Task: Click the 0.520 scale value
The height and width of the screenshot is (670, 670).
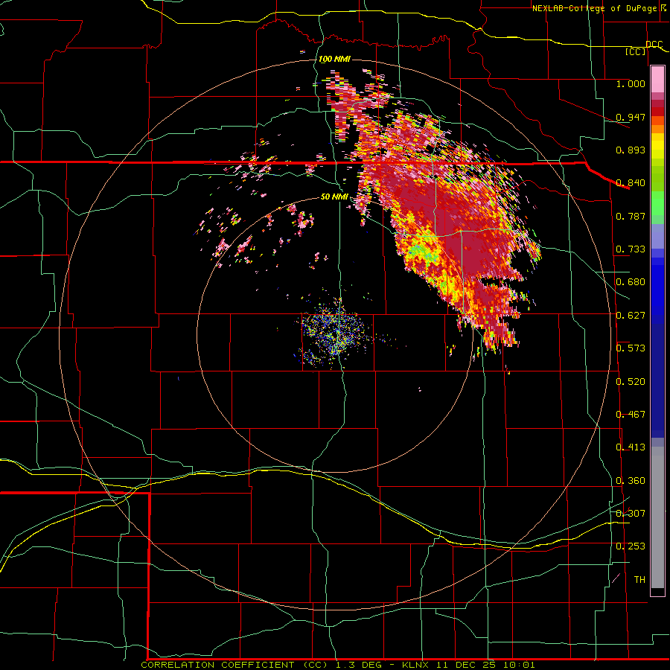Action: click(631, 382)
